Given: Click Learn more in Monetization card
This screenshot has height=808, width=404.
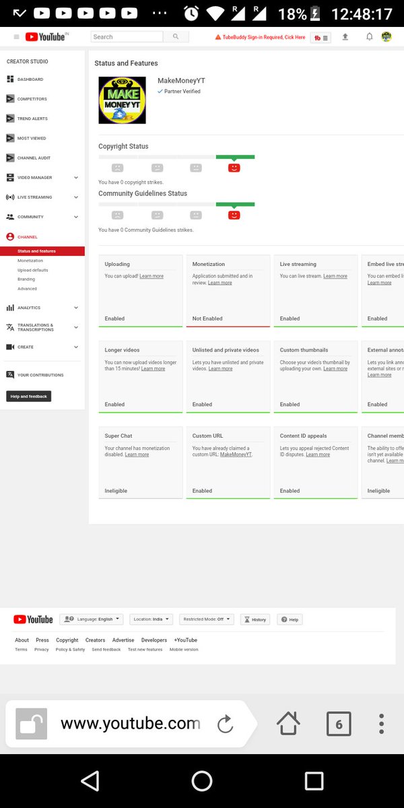Looking at the screenshot, I should click(220, 283).
